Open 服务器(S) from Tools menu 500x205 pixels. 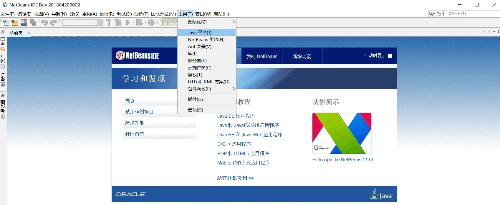pyautogui.click(x=207, y=61)
